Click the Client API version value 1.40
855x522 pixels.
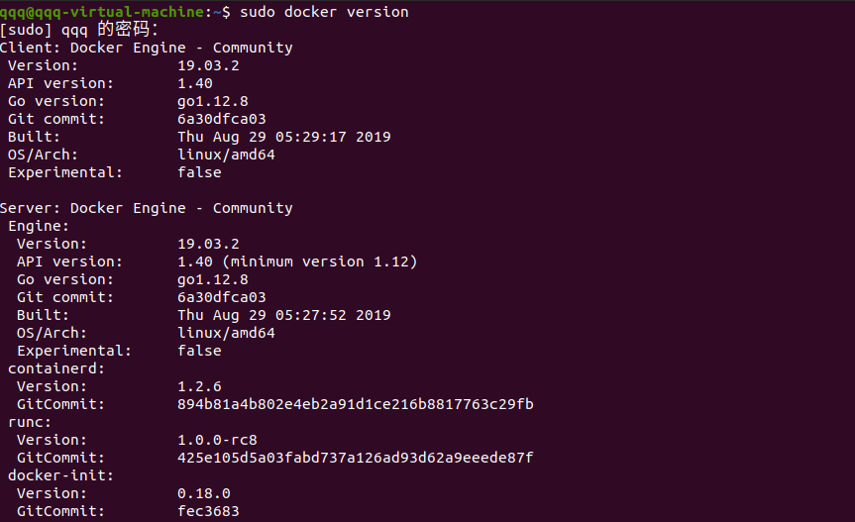pos(195,83)
